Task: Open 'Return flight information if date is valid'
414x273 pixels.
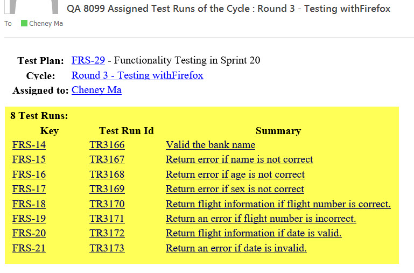Action: click(x=254, y=233)
